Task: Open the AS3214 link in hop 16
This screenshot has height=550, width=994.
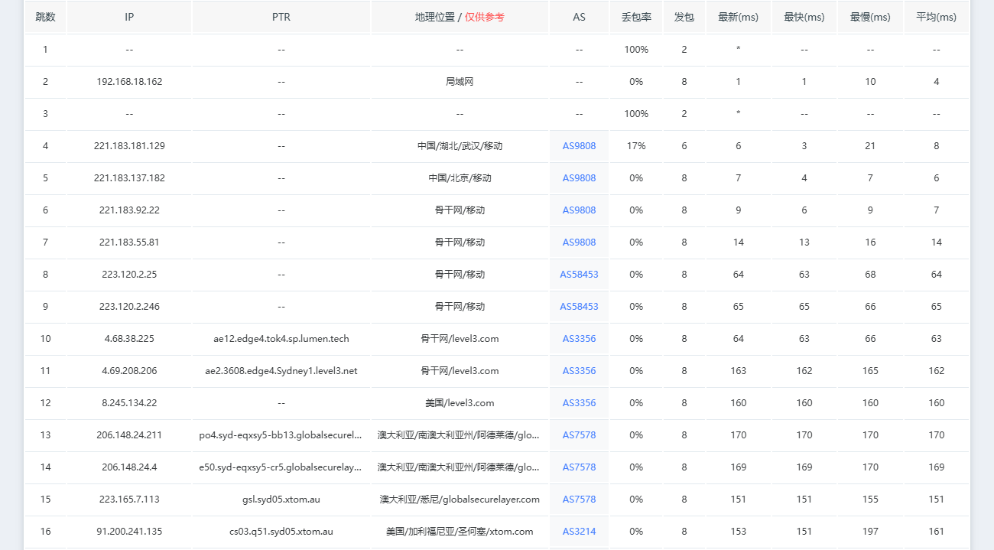Action: pyautogui.click(x=579, y=532)
